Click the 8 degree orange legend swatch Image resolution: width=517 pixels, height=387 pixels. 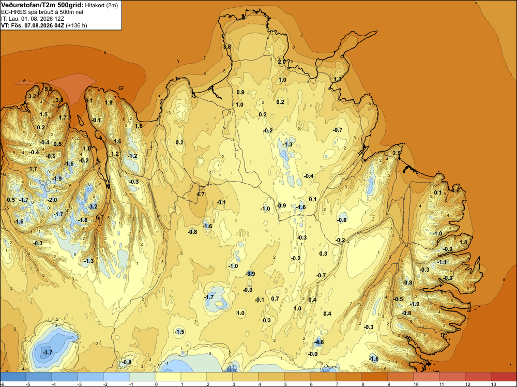point(374,377)
